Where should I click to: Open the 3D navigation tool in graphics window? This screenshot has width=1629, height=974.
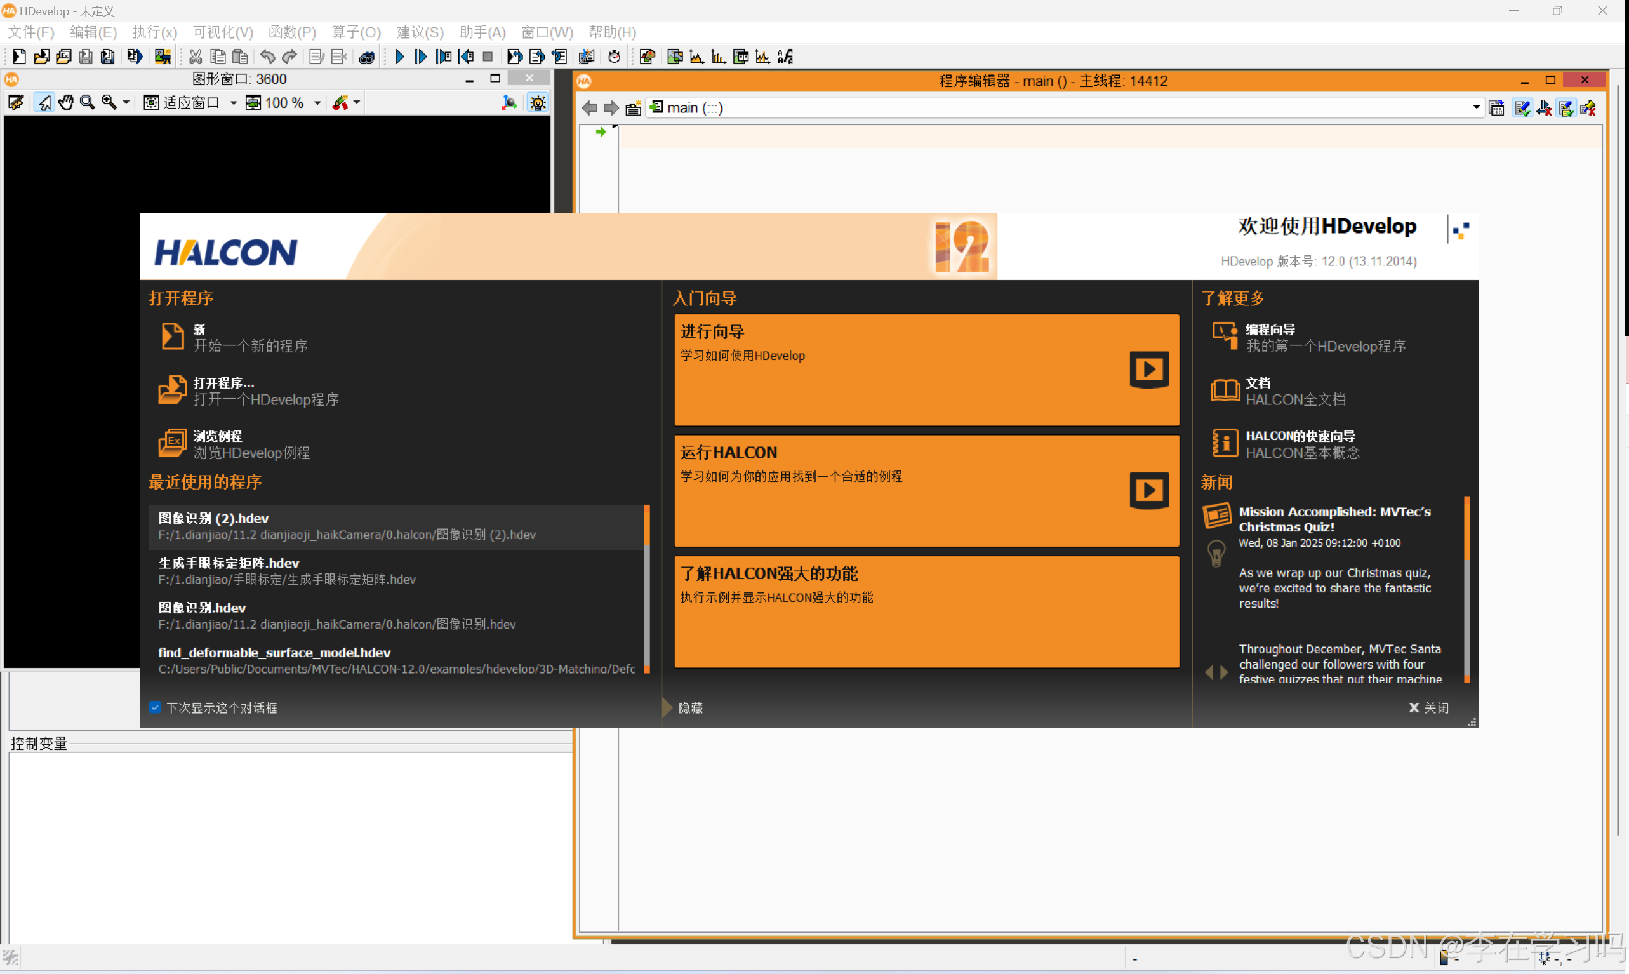click(510, 102)
